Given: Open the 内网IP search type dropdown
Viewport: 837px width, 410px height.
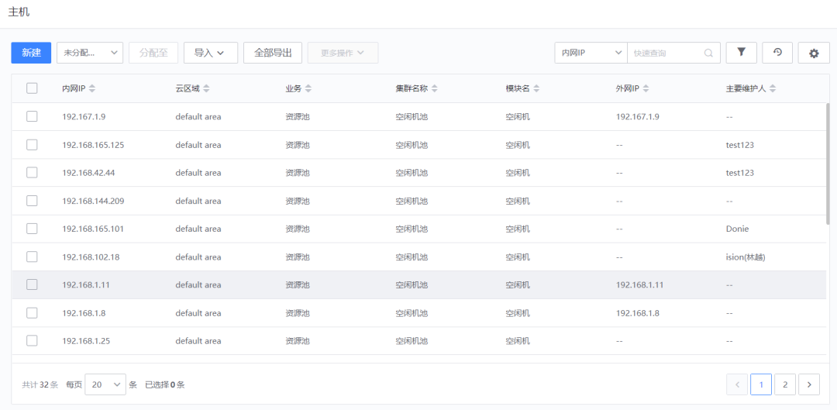Looking at the screenshot, I should [x=591, y=53].
